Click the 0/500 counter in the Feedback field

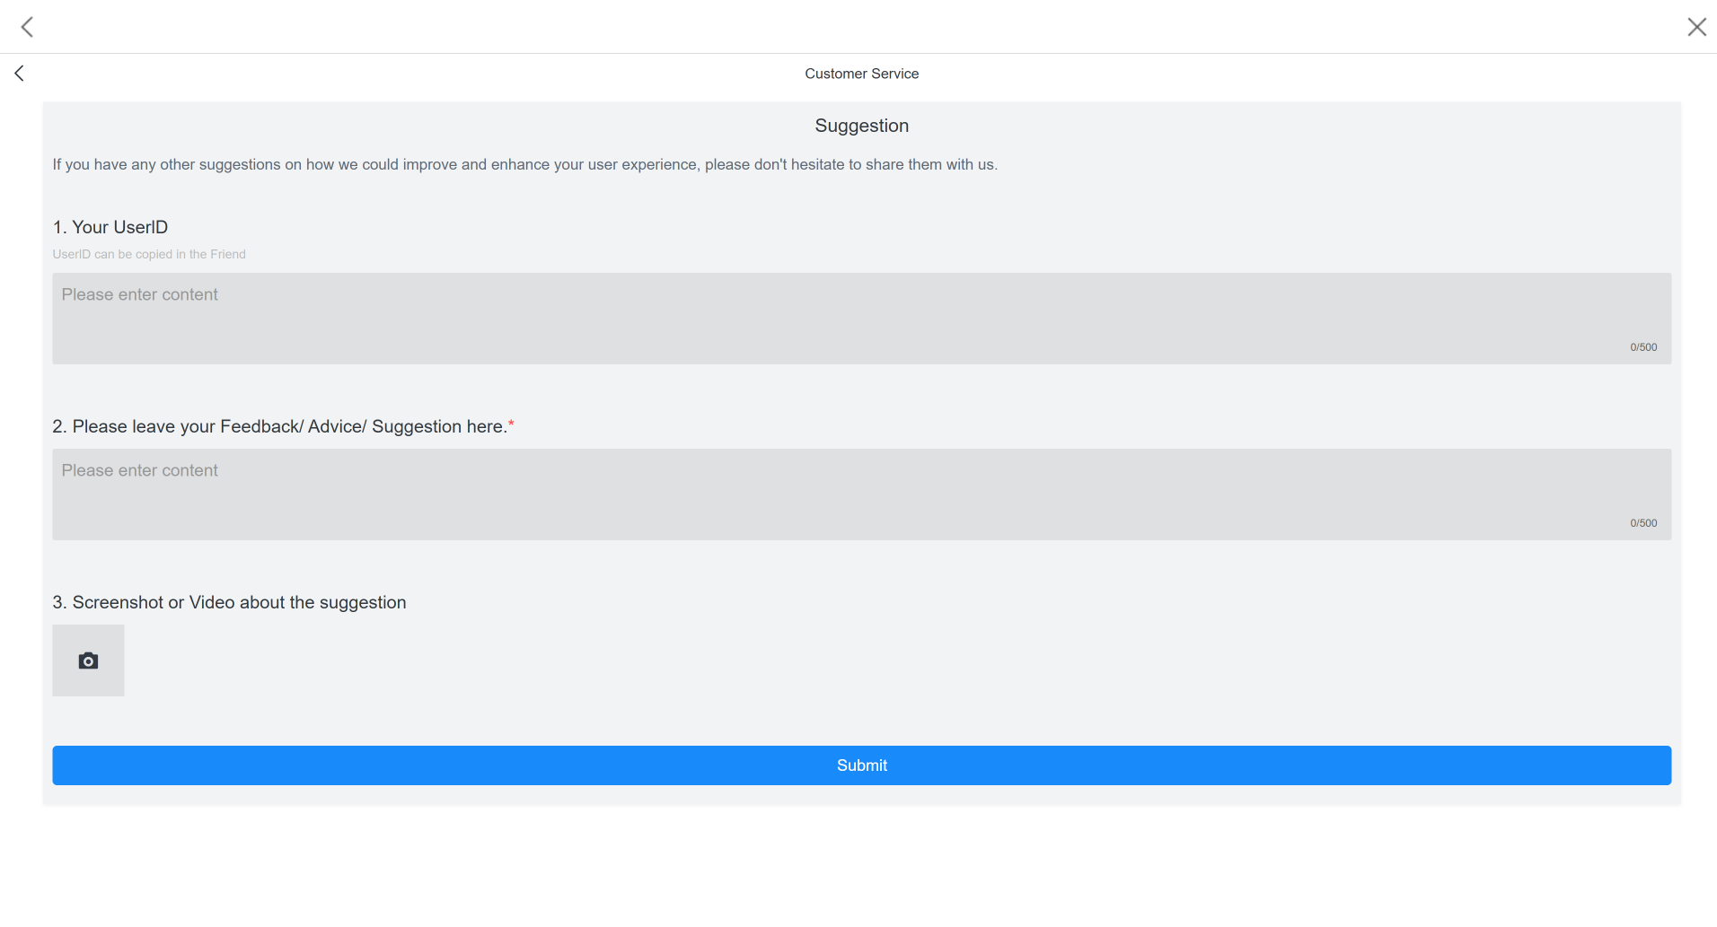[1643, 523]
